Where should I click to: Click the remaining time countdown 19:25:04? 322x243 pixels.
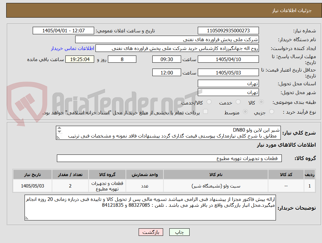[80, 59]
